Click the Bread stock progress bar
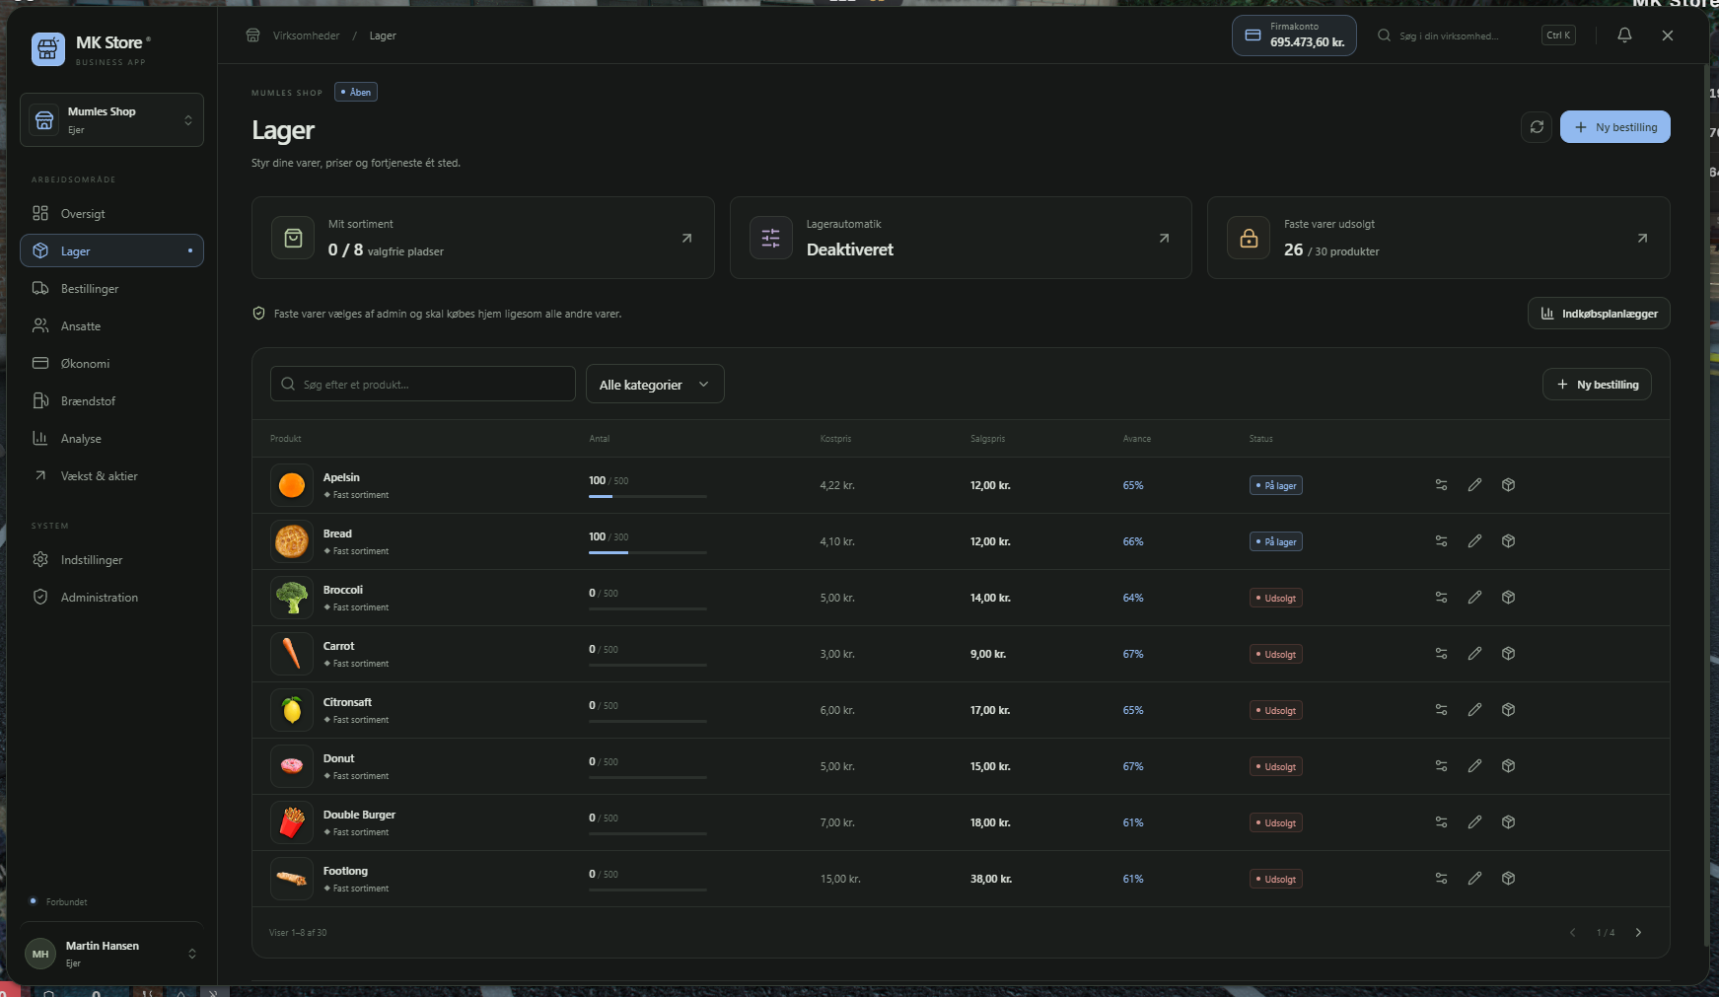This screenshot has height=997, width=1719. tap(648, 552)
